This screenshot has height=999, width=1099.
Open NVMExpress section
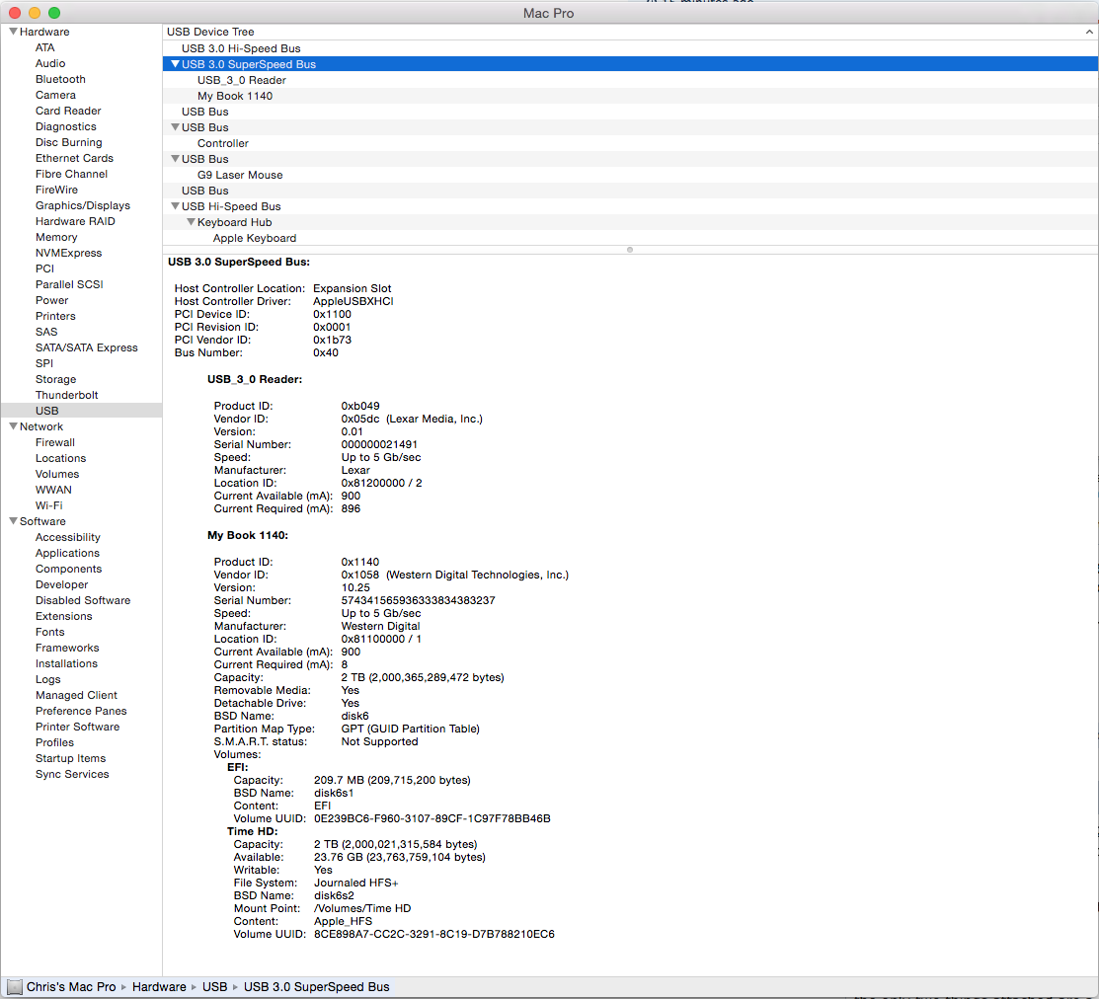click(69, 252)
